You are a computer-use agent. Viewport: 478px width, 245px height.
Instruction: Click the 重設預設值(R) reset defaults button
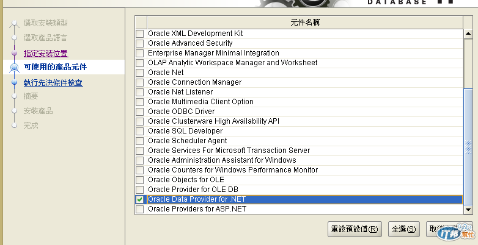355,229
